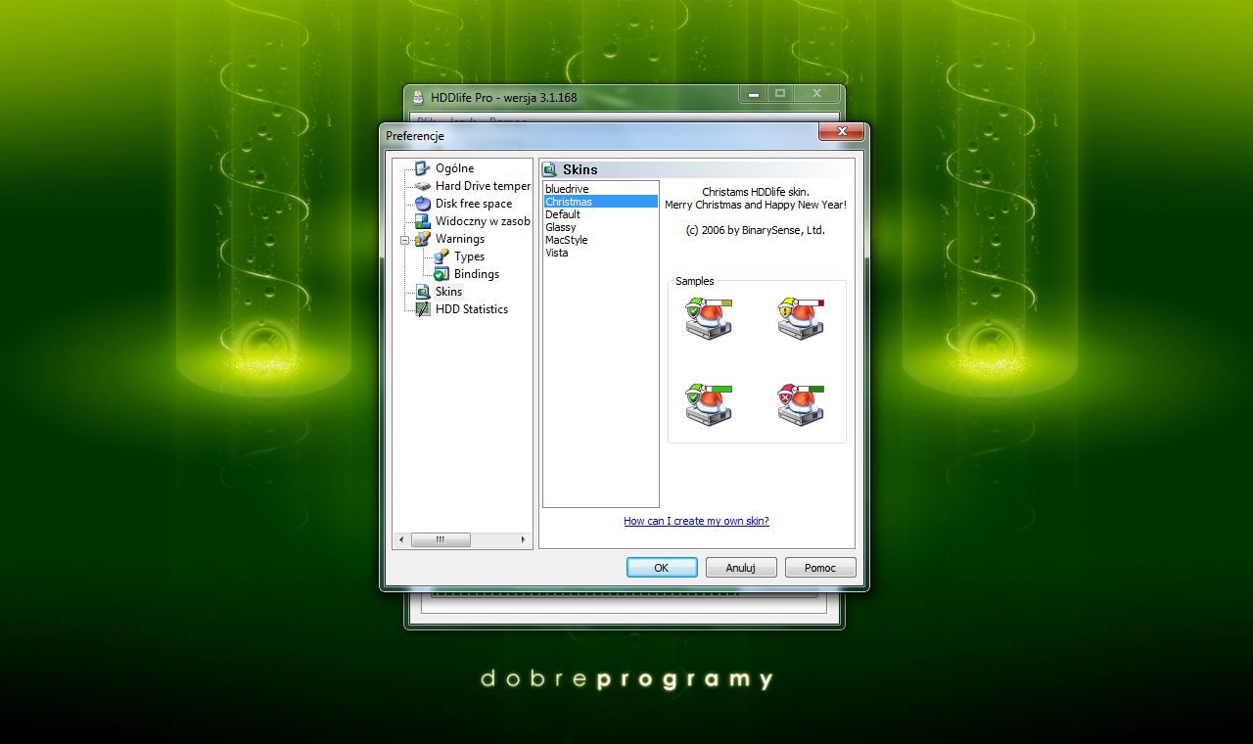
Task: Click the HDDlife Pro title bar icon
Action: click(418, 97)
